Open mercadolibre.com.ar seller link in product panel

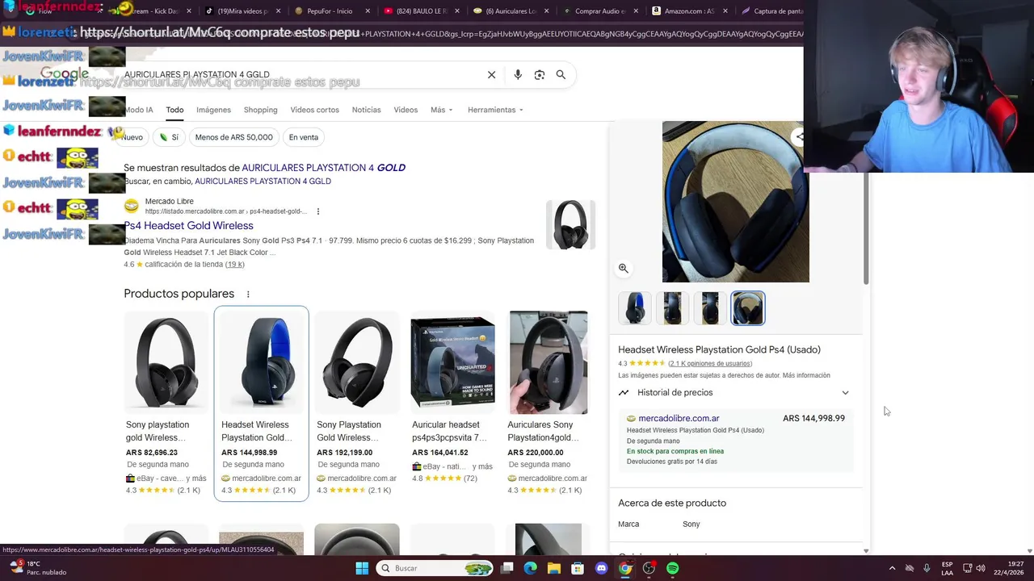point(679,418)
